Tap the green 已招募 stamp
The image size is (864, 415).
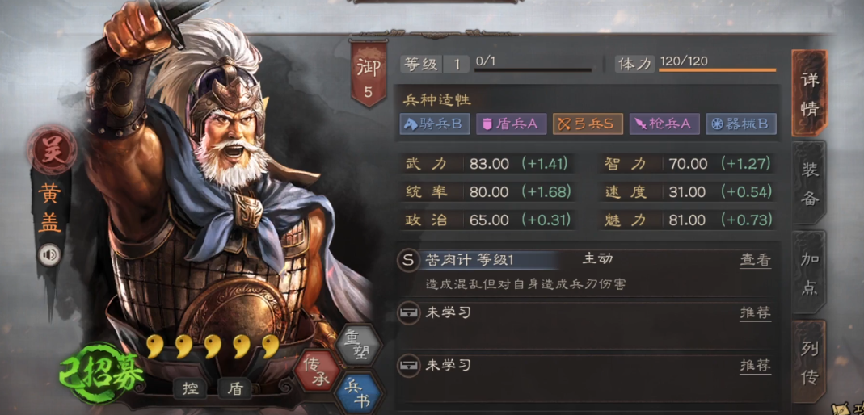(102, 375)
